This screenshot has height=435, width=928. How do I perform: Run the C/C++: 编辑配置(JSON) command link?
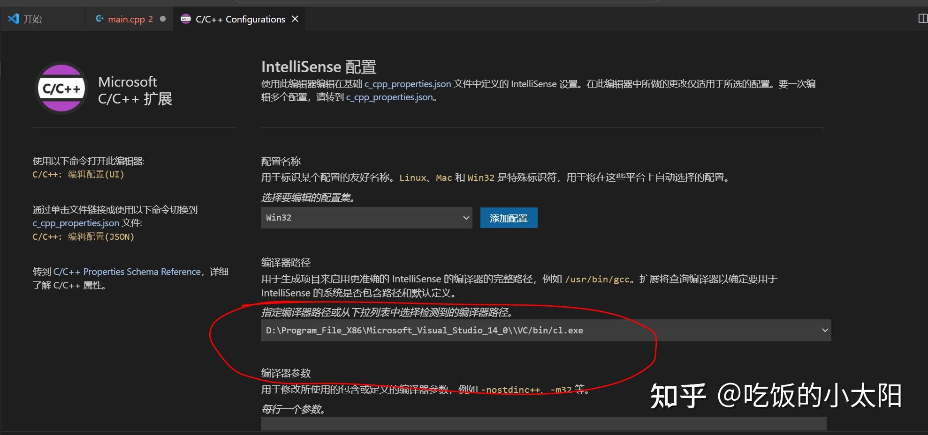click(83, 236)
